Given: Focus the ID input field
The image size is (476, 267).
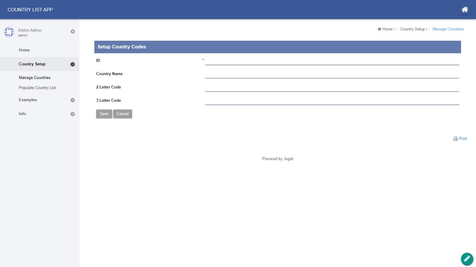Looking at the screenshot, I should tap(332, 60).
